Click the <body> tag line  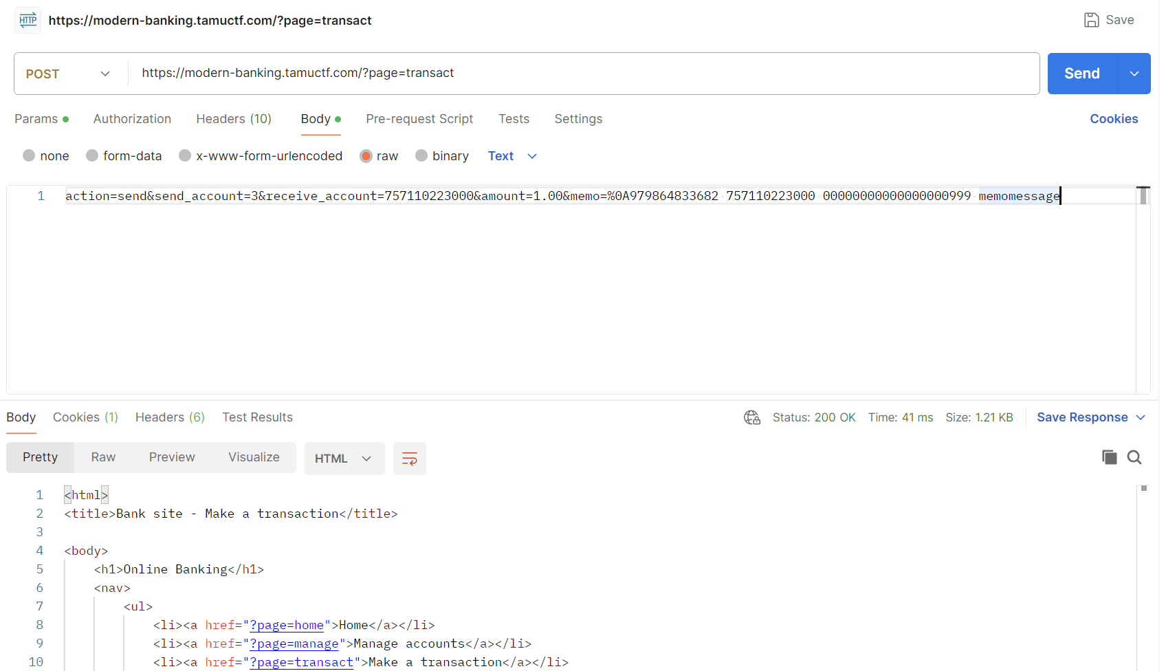pos(86,551)
